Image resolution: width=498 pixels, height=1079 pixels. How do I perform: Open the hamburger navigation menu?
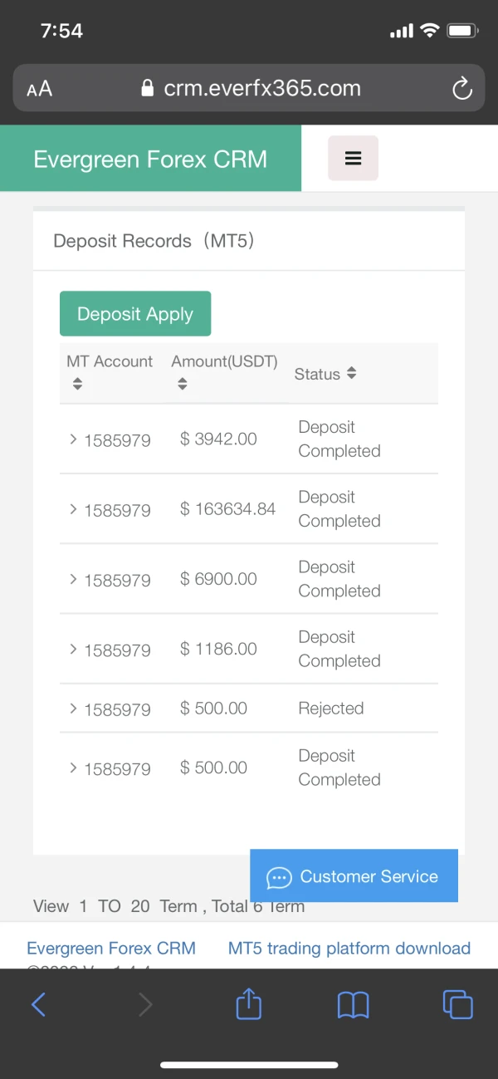tap(353, 158)
